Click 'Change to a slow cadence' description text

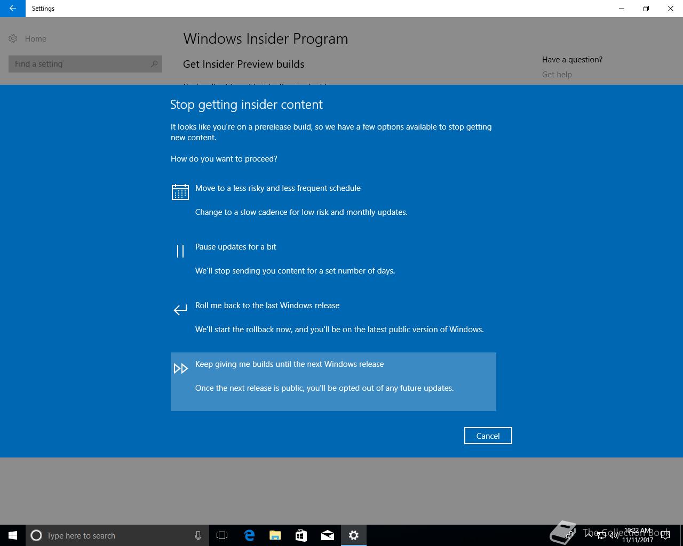(301, 212)
